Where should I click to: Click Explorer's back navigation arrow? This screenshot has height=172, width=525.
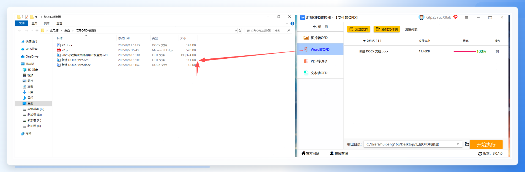click(20, 31)
